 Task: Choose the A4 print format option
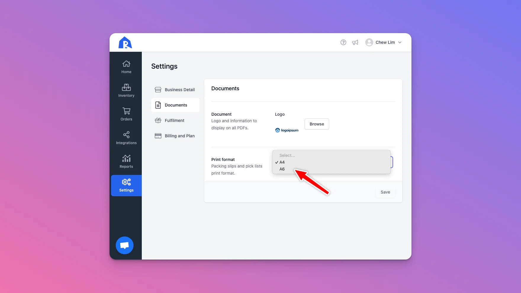pyautogui.click(x=332, y=162)
